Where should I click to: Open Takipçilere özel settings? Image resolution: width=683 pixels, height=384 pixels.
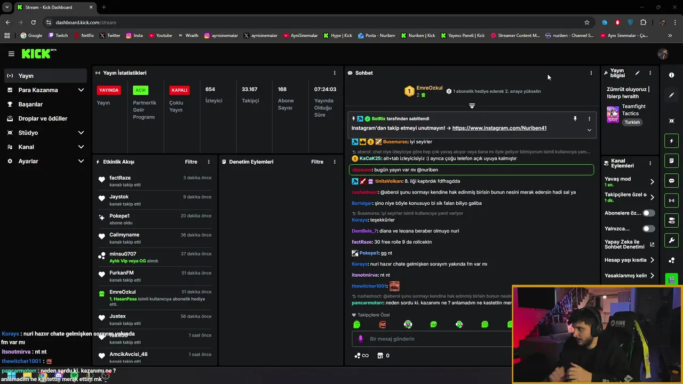tap(630, 197)
